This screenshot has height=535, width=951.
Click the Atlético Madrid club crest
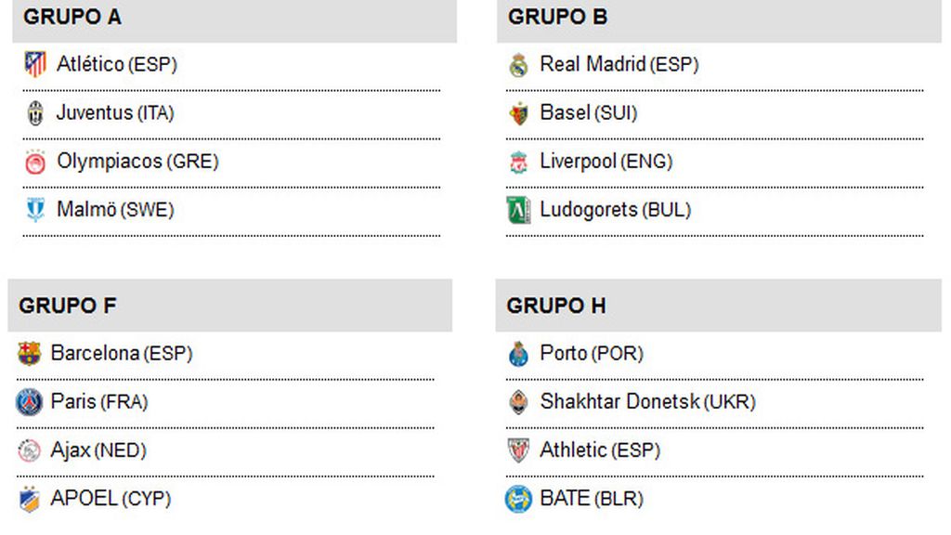[35, 64]
